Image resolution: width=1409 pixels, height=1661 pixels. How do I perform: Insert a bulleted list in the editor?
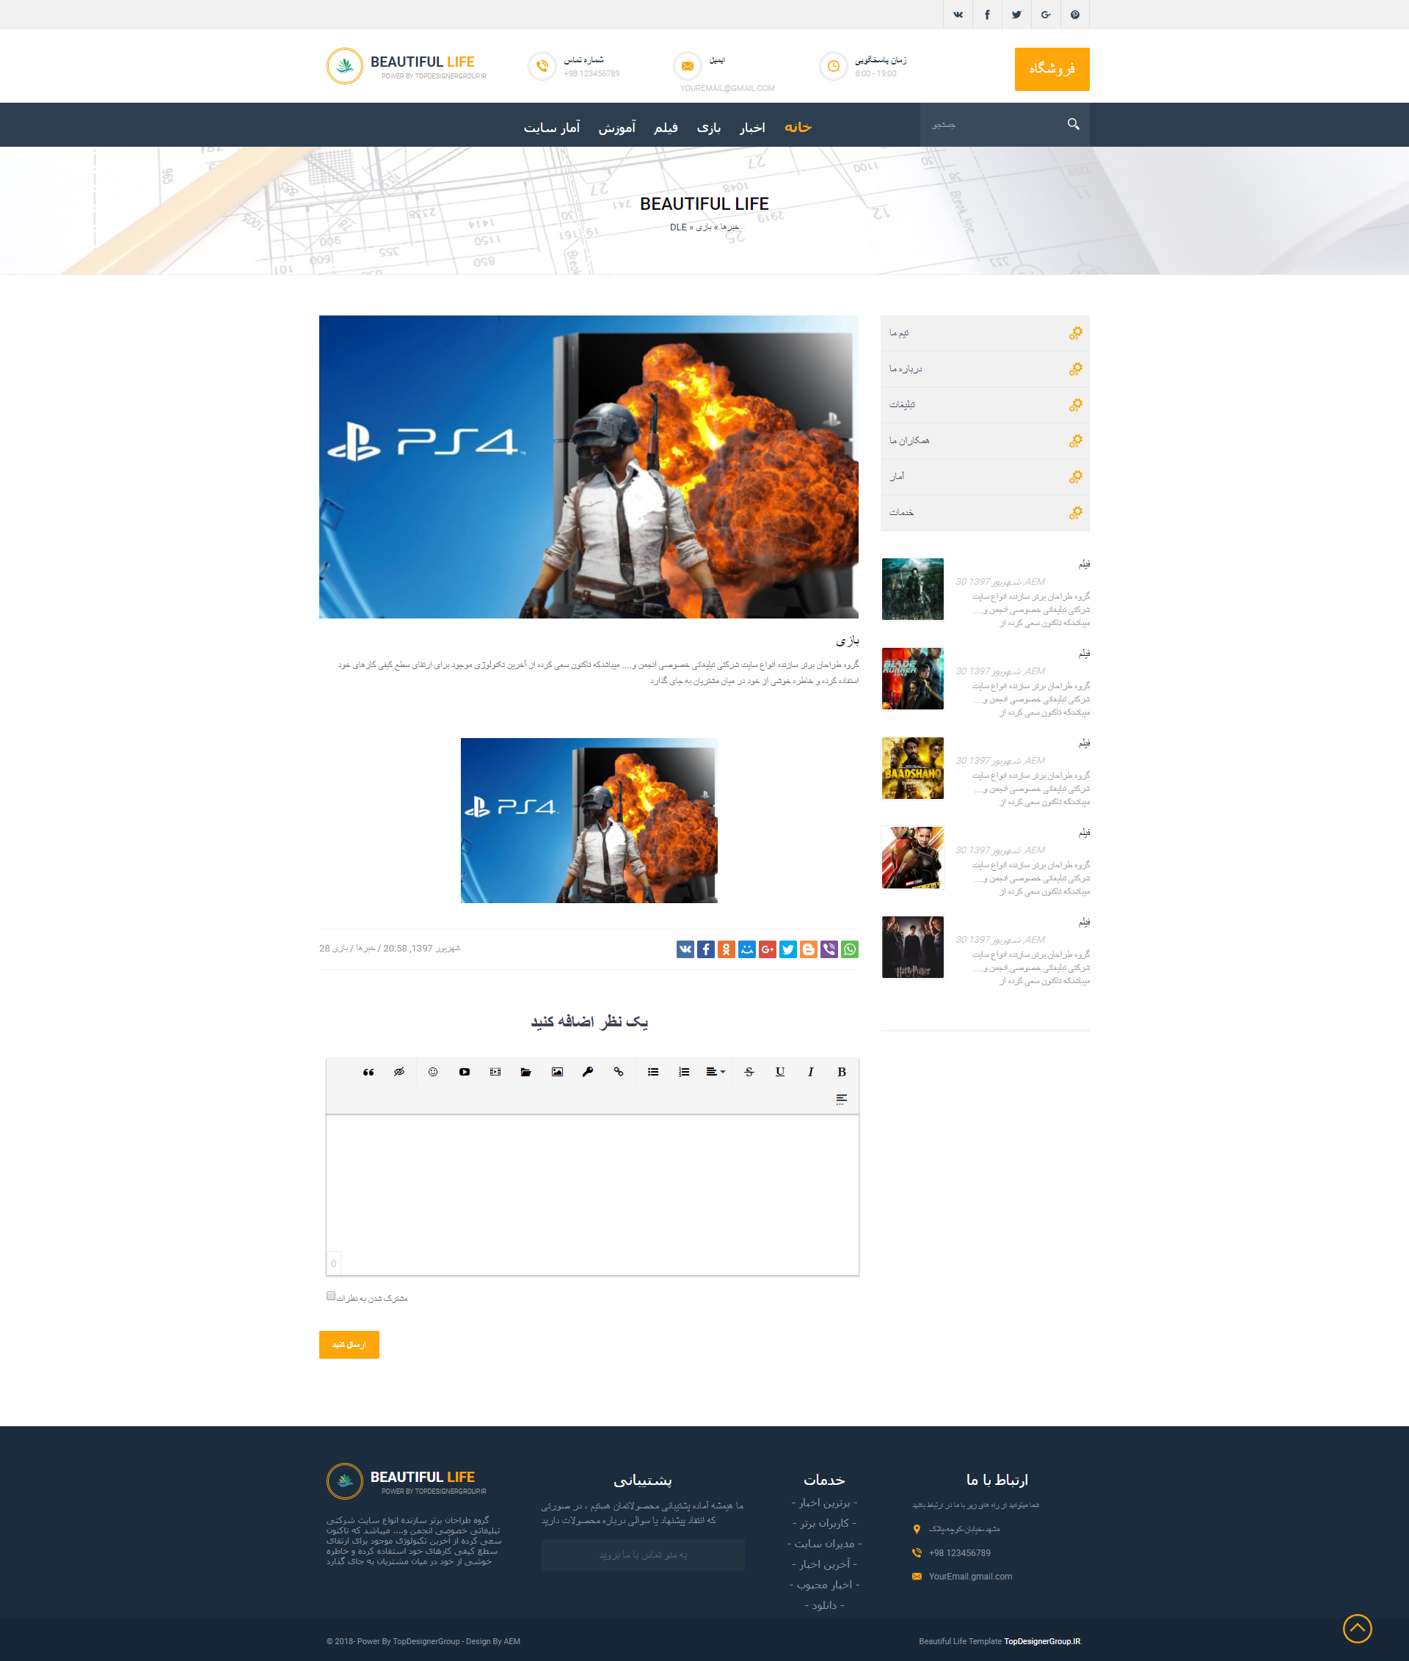[652, 1072]
